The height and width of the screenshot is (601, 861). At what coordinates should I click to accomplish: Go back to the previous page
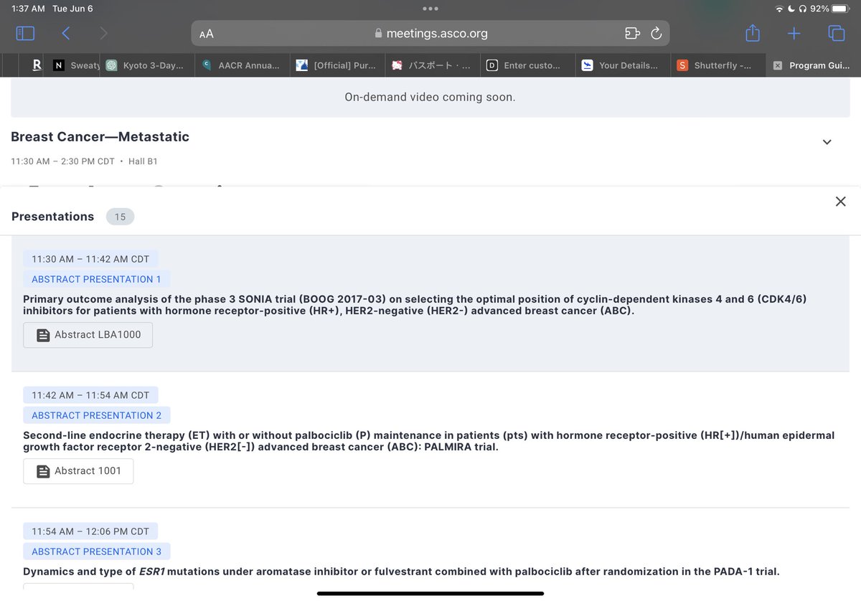pos(66,33)
